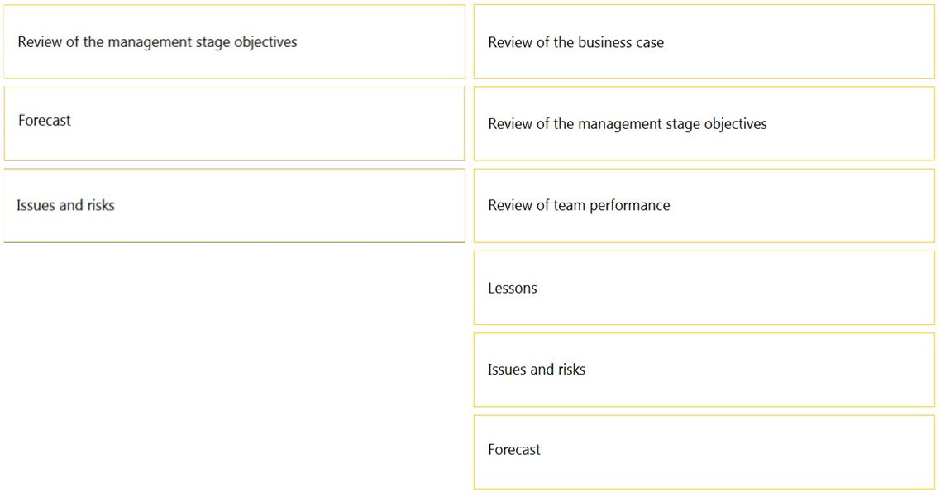Choose the 'Lessons' option box
Screen dimensions: 950x497
pos(704,288)
